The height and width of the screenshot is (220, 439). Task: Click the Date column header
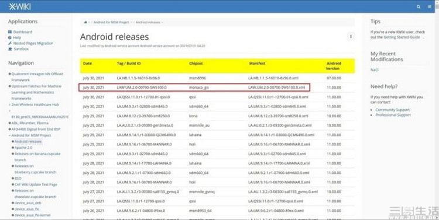pyautogui.click(x=87, y=64)
